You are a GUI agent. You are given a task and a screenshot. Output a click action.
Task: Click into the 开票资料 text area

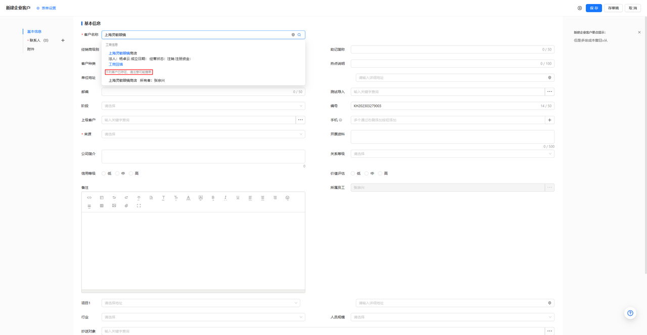(x=452, y=137)
